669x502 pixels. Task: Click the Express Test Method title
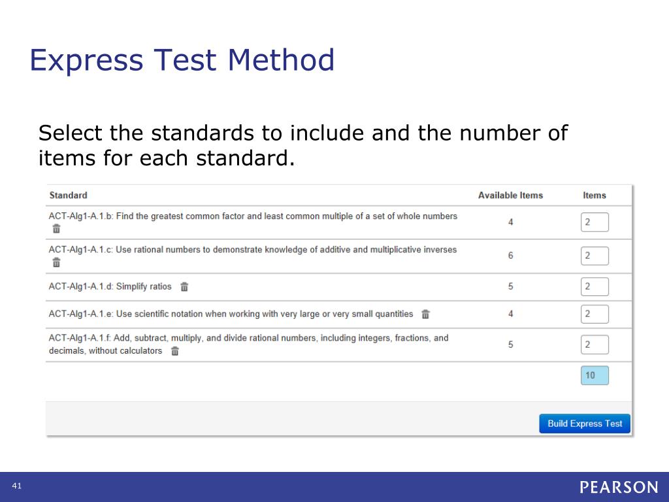(x=182, y=60)
